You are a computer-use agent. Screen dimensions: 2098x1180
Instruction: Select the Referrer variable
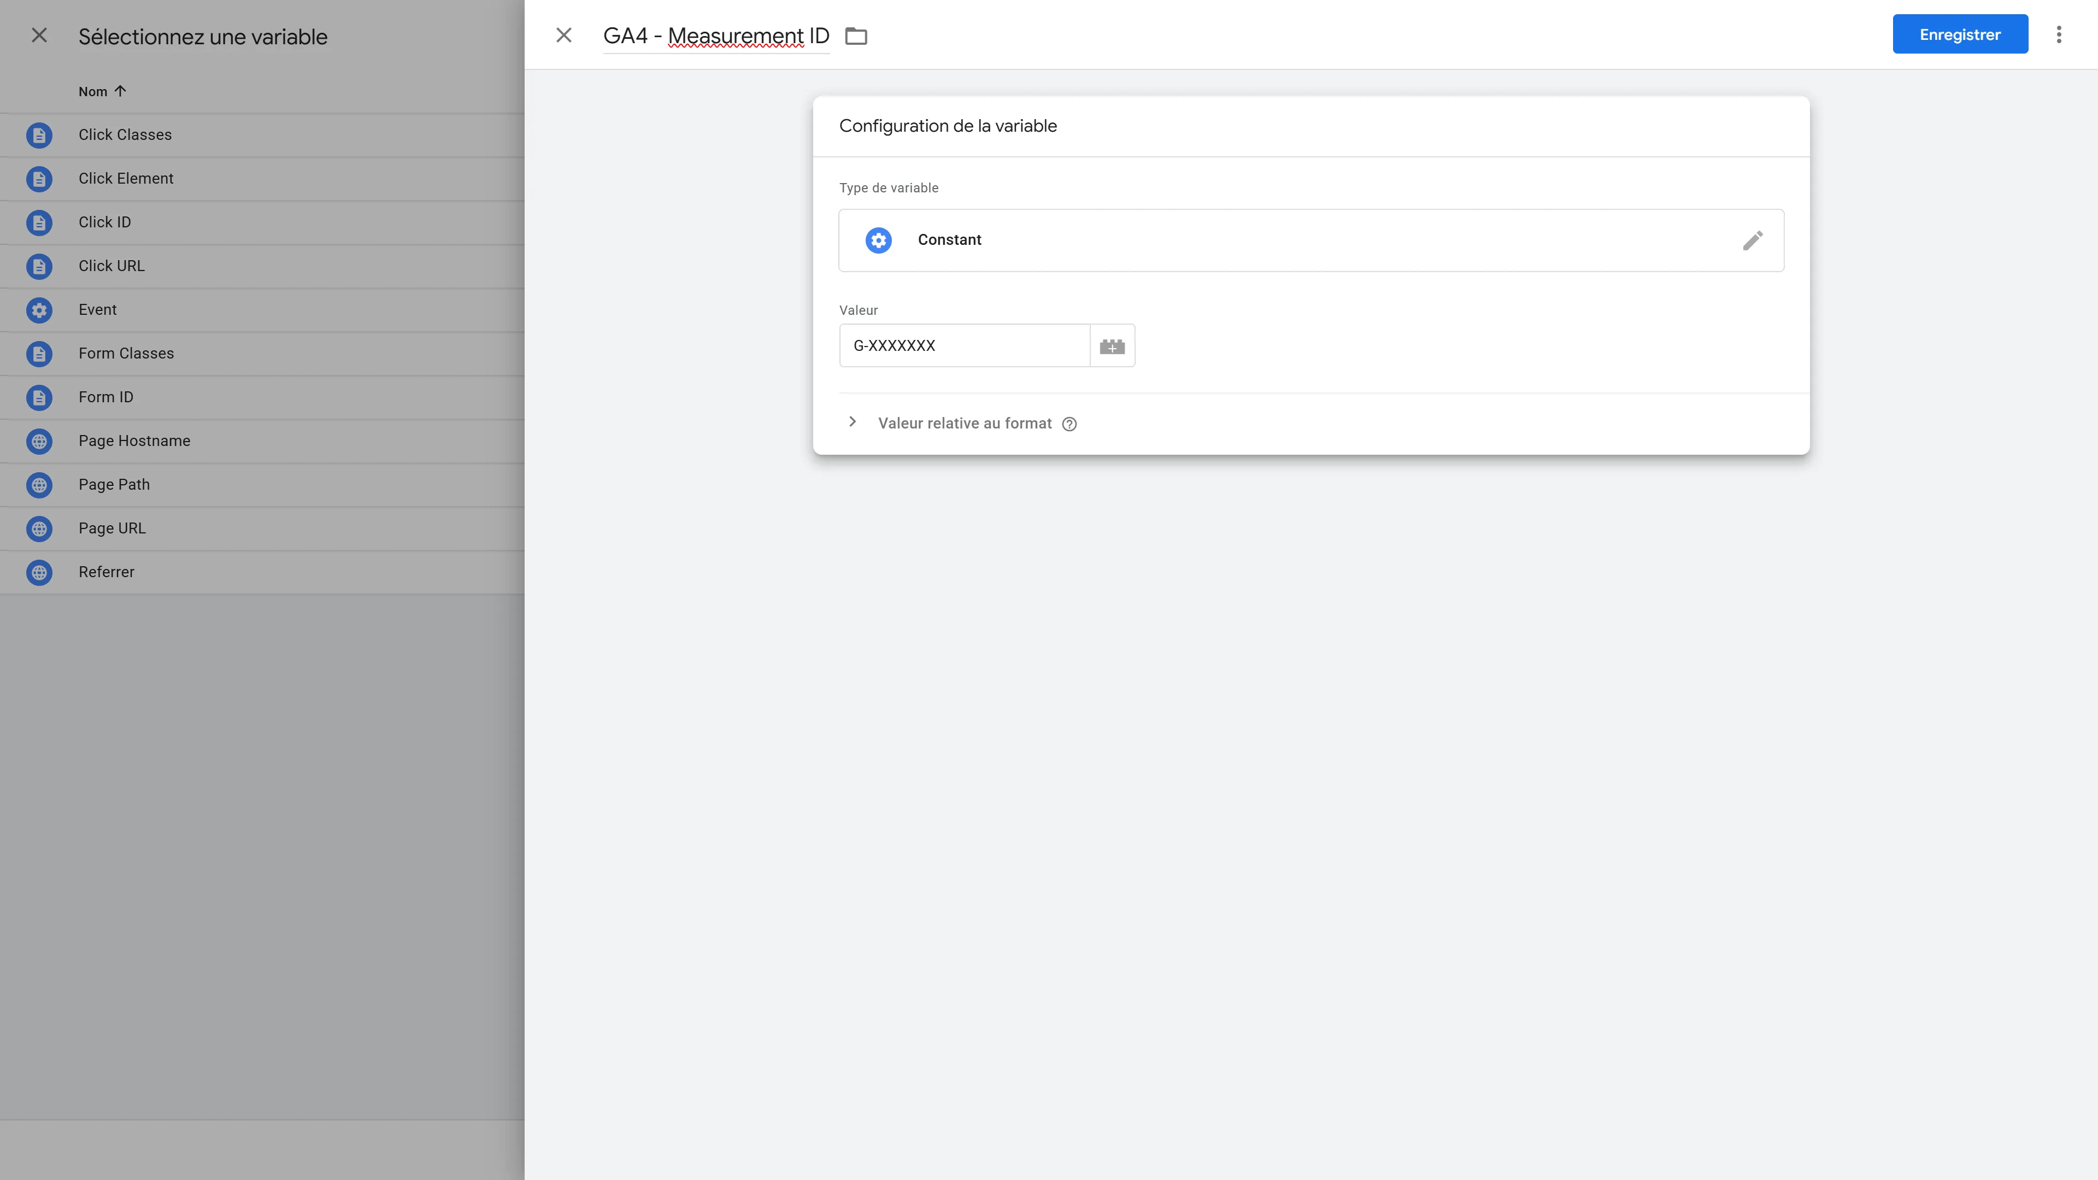tap(262, 572)
